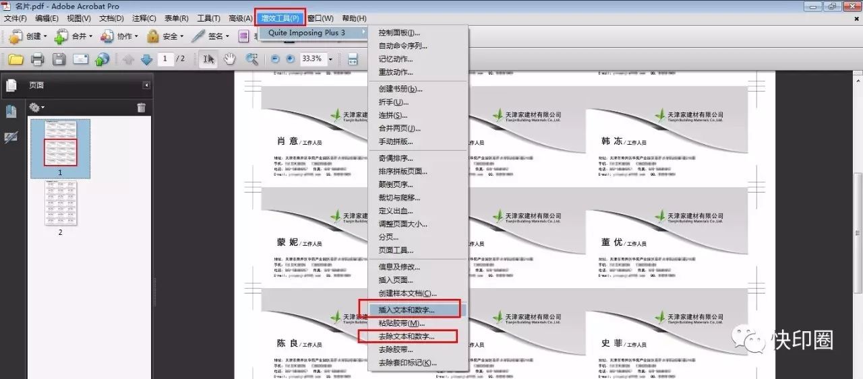
Task: Open the Pages panel gear options menu
Action: [x=36, y=107]
